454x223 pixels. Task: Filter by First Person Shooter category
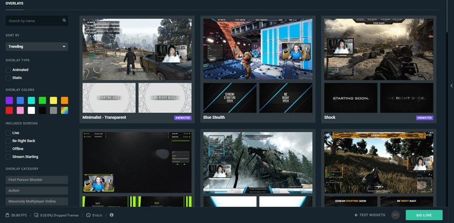pos(37,180)
